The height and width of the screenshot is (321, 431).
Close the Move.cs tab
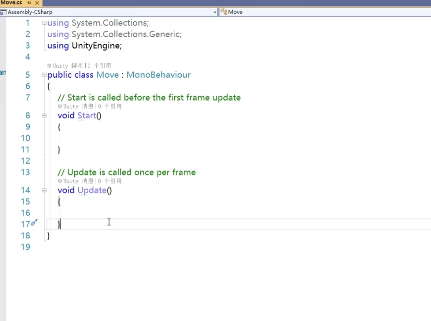37,3
